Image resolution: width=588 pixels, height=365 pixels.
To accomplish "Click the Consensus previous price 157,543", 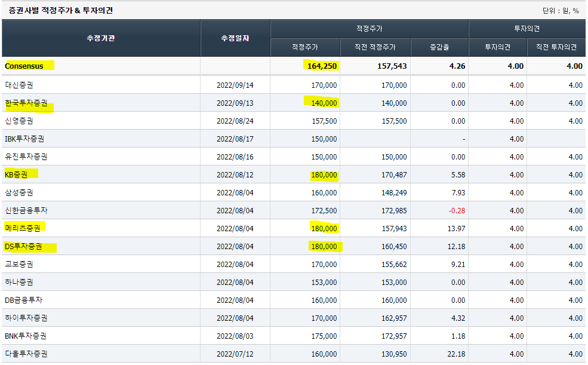I will coord(392,66).
